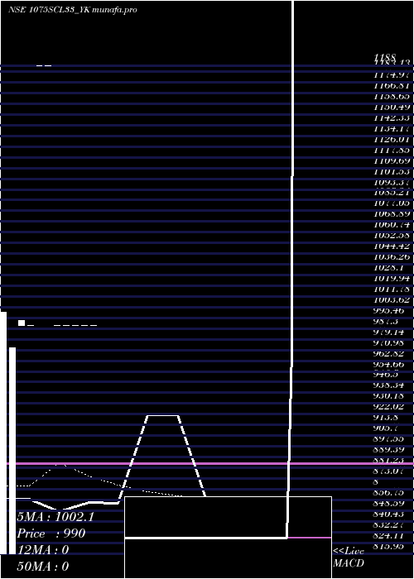Image resolution: width=414 pixels, height=579 pixels.
Task: Click the '5MA : 1002.1' readout
Action: [55, 517]
